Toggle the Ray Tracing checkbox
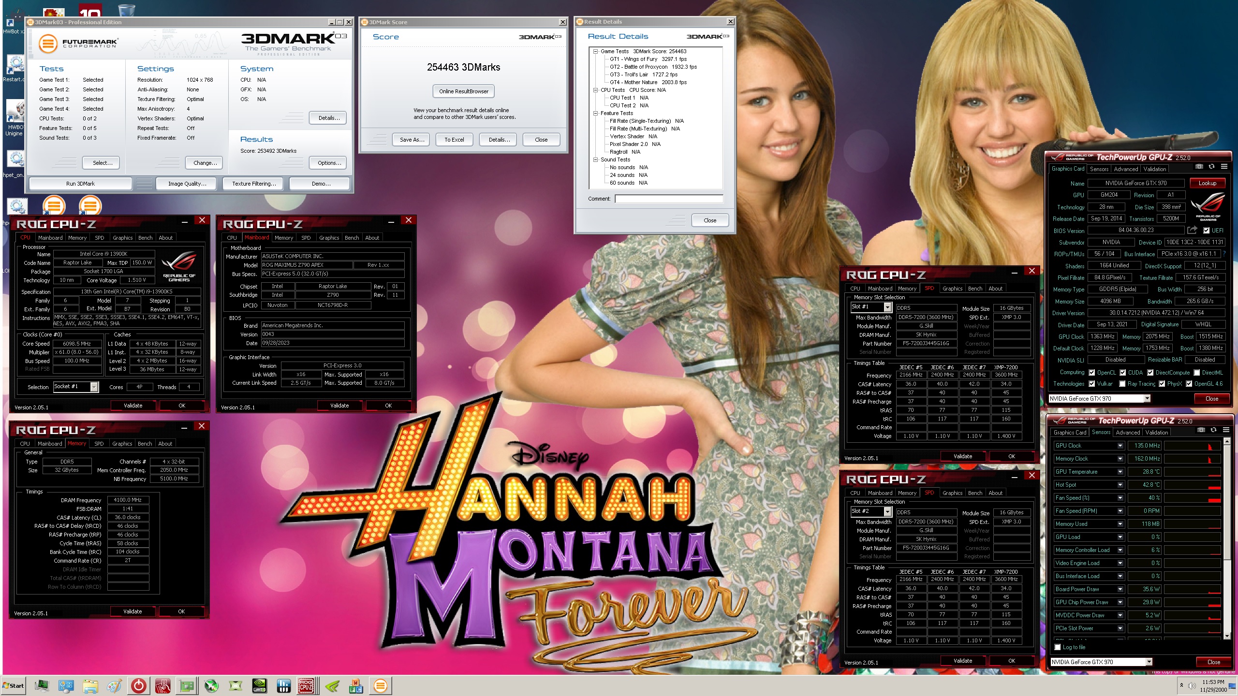Viewport: 1238px width, 696px height. [1122, 384]
